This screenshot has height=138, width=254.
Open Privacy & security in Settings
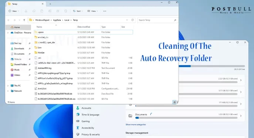pyautogui.click(x=91, y=134)
